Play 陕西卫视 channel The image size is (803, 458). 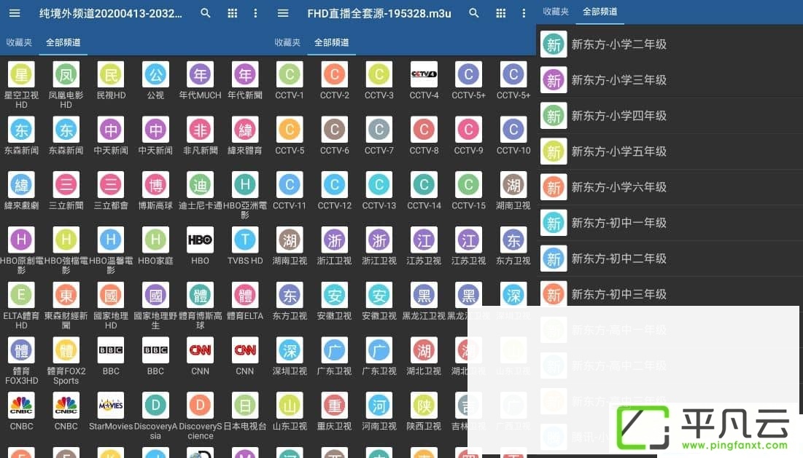[424, 411]
